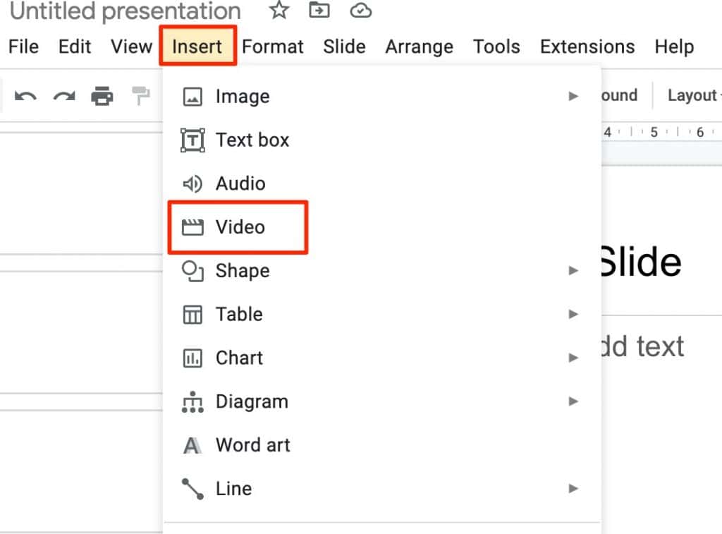
Task: Expand the Chart submenu arrow
Action: coord(573,358)
